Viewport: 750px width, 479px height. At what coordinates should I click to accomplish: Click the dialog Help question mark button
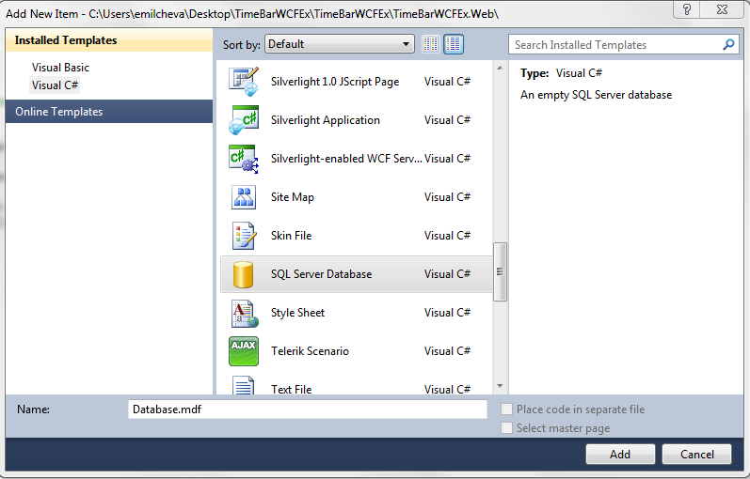point(686,9)
